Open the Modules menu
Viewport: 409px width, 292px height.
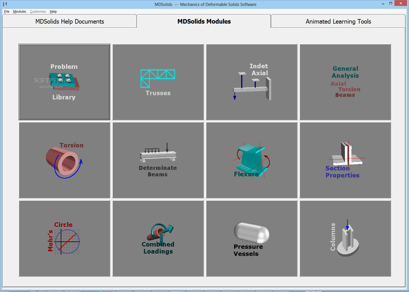tap(20, 12)
